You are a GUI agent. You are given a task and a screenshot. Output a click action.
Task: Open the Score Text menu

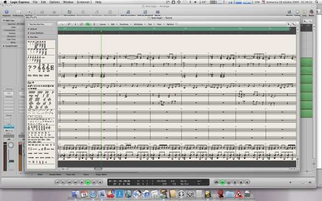151,24
